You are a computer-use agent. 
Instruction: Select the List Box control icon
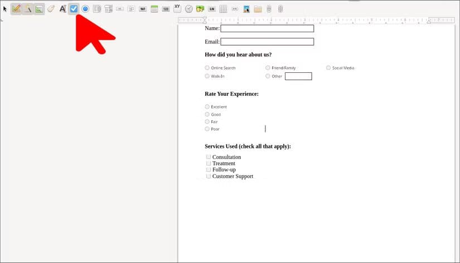97,9
